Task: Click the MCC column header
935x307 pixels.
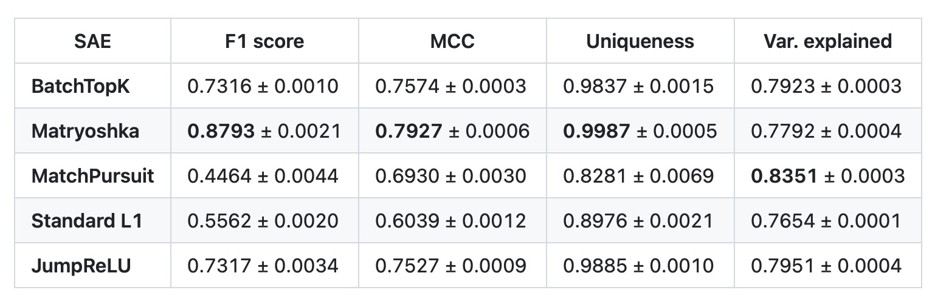Action: point(452,41)
